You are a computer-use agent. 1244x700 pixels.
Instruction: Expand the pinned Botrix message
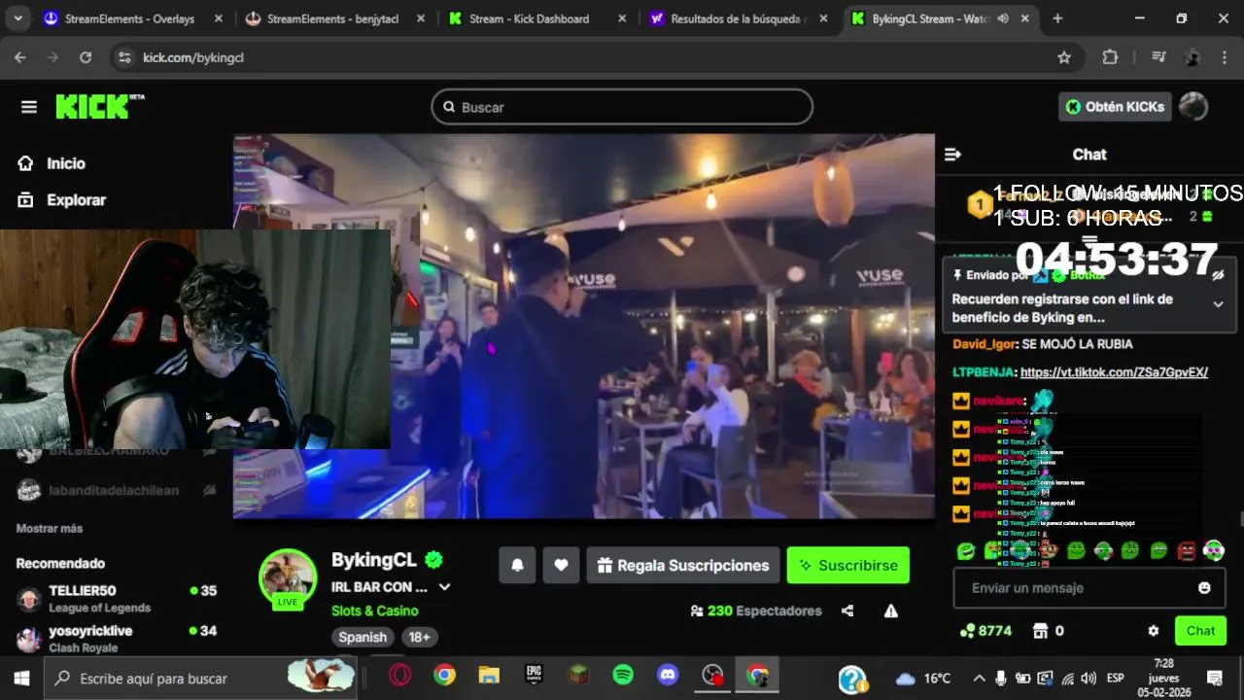coord(1218,304)
